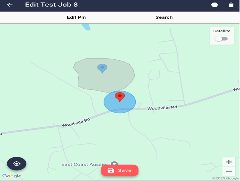This screenshot has width=240, height=181.
Task: Delete the job with the trash icon
Action: (231, 5)
